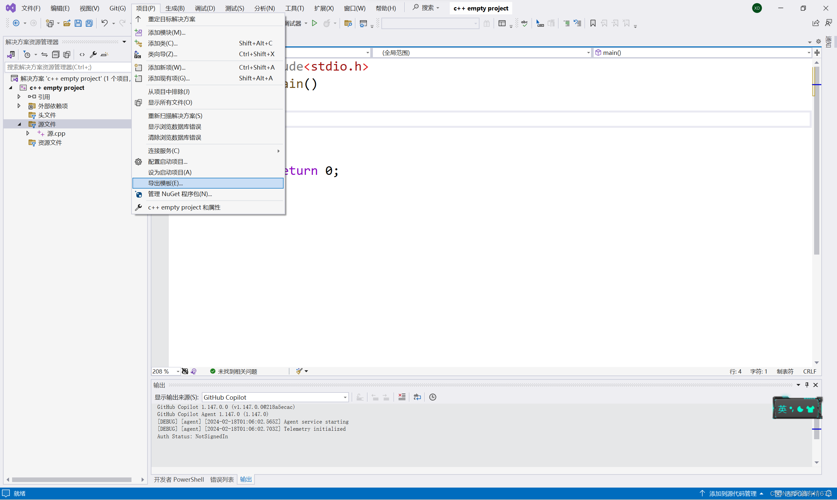
Task: Start debugging with green play icon
Action: point(314,23)
